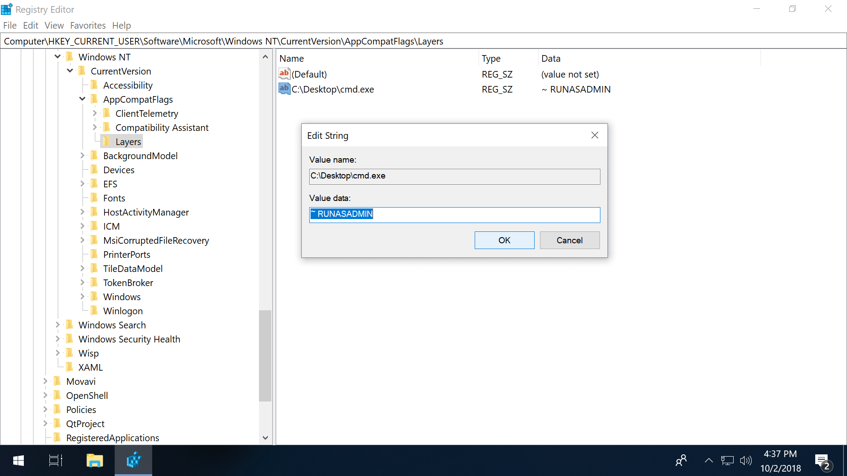Click the (Default) string value icon
This screenshot has height=476, width=847.
[x=284, y=74]
